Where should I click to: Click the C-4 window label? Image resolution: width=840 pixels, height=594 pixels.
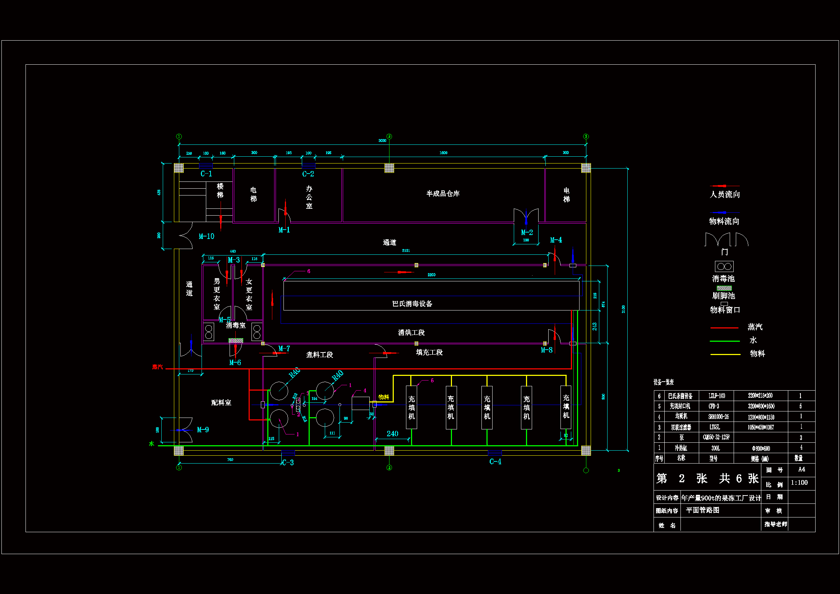point(495,462)
